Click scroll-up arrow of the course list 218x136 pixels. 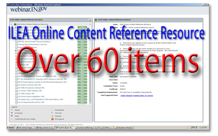coord(90,24)
